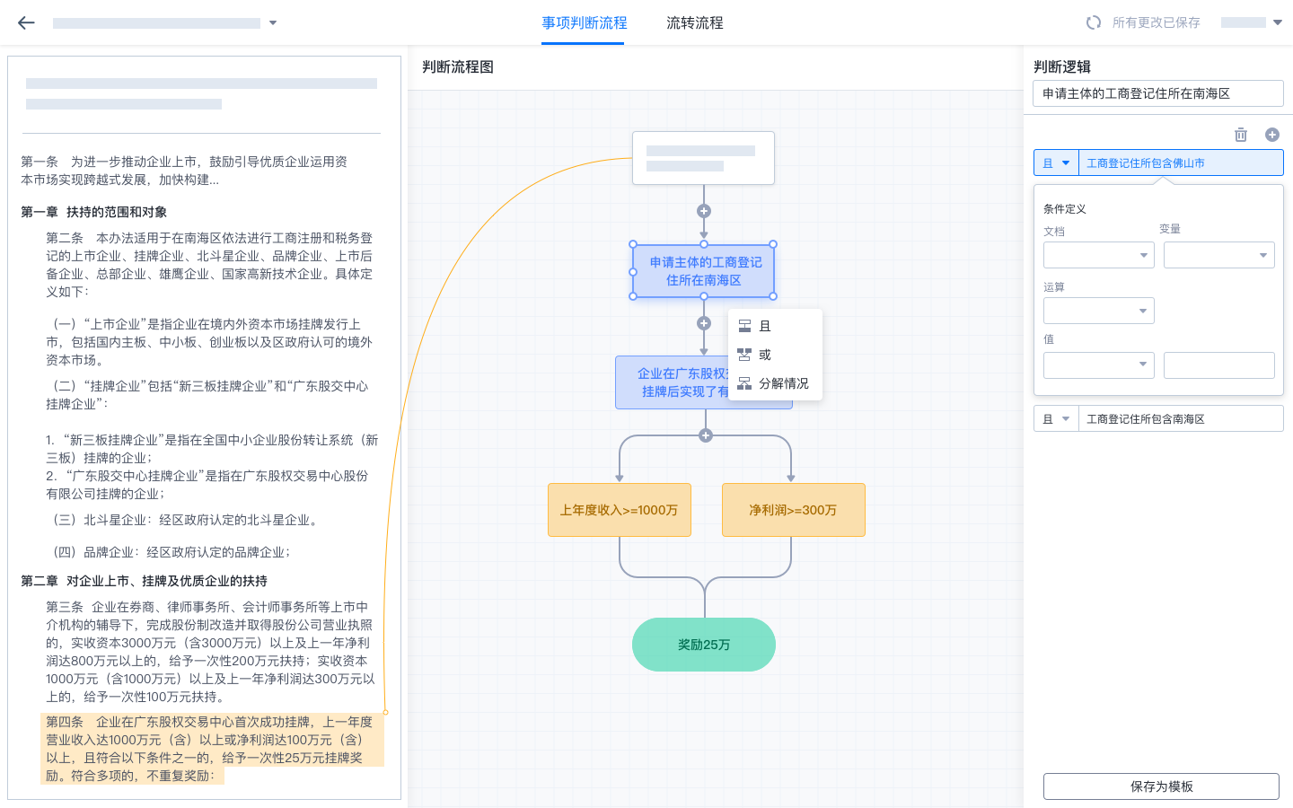Switch to the 流转流程 tab
The width and height of the screenshot is (1293, 808).
tap(693, 24)
